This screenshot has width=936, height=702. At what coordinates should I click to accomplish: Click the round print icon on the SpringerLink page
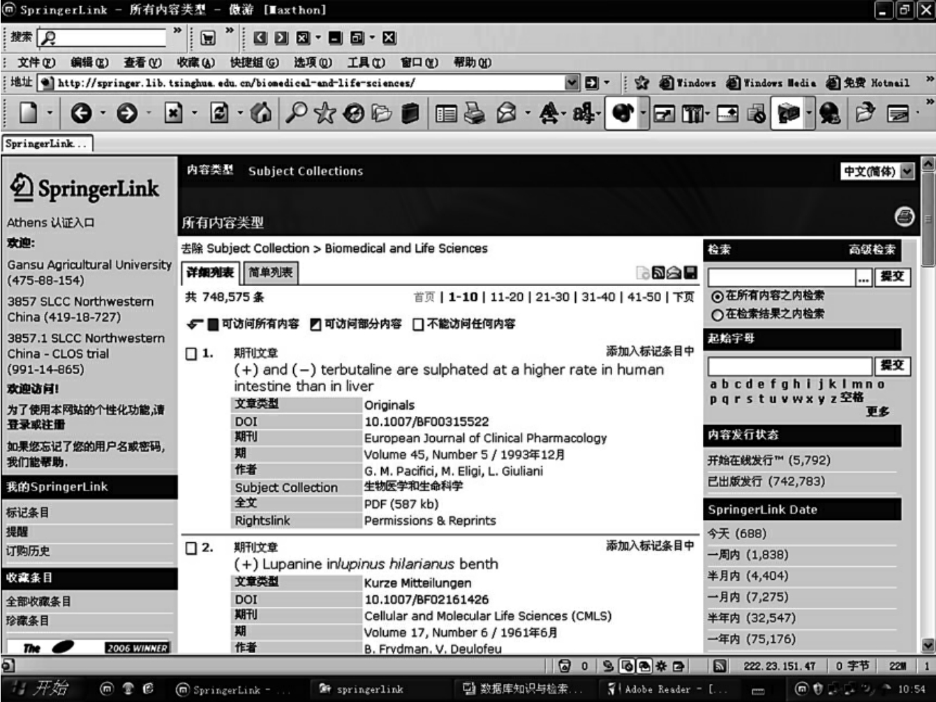click(x=905, y=217)
